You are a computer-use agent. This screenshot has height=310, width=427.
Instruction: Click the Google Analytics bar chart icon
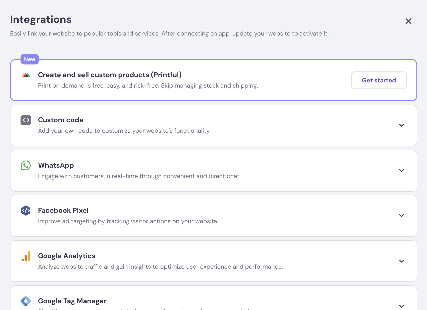coord(26,256)
